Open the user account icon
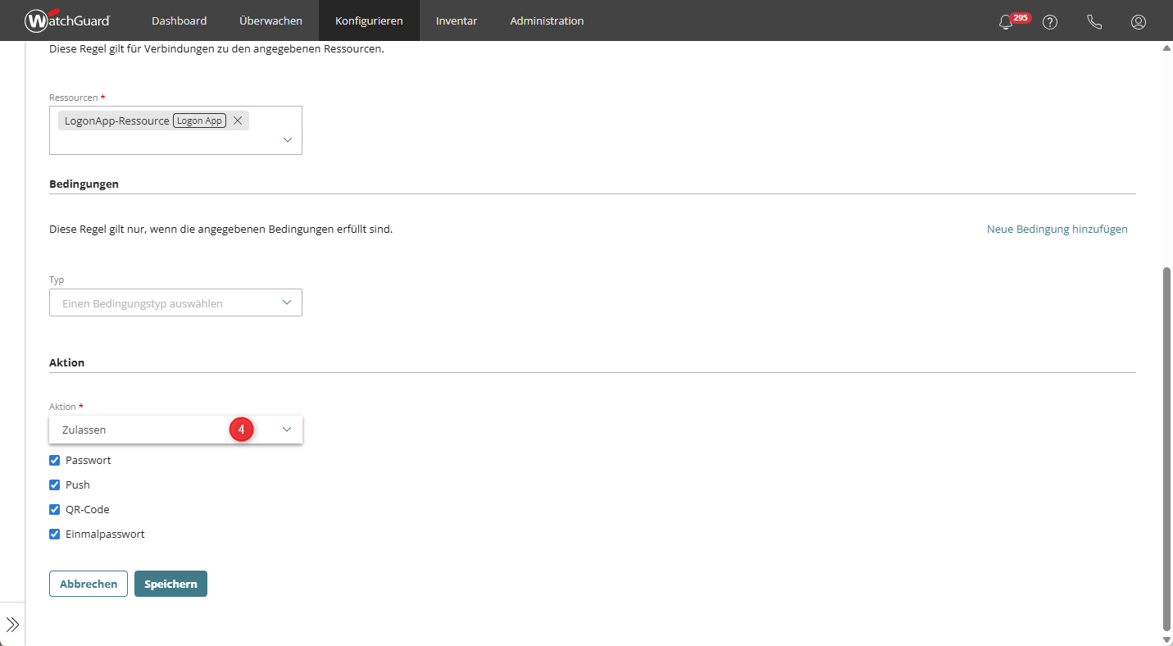Image resolution: width=1173 pixels, height=646 pixels. (x=1139, y=22)
